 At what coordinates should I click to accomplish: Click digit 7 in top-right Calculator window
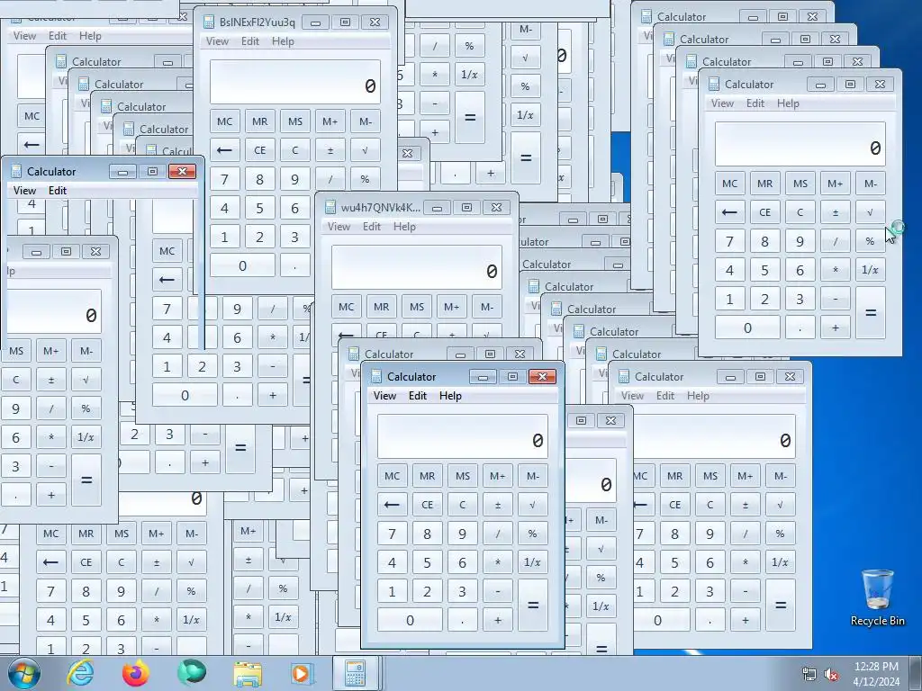(x=729, y=241)
